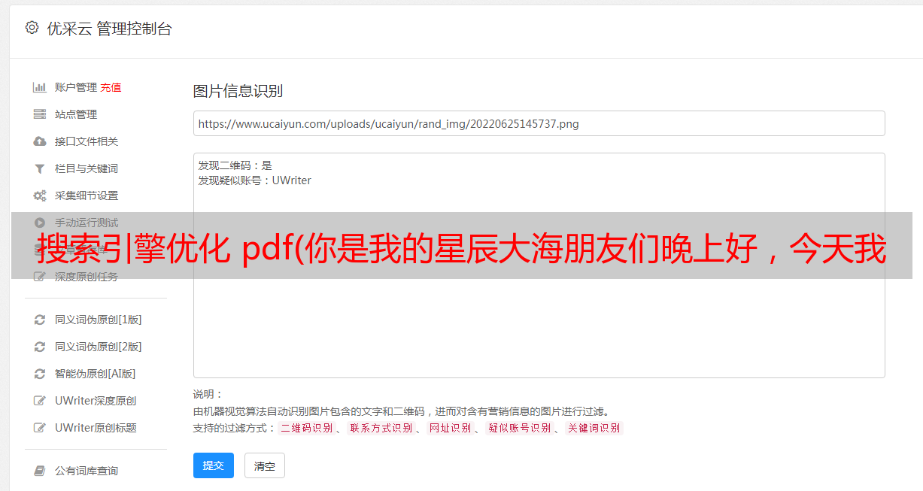Click the bar chart icon for 账户管理
This screenshot has width=923, height=491.
[x=40, y=87]
